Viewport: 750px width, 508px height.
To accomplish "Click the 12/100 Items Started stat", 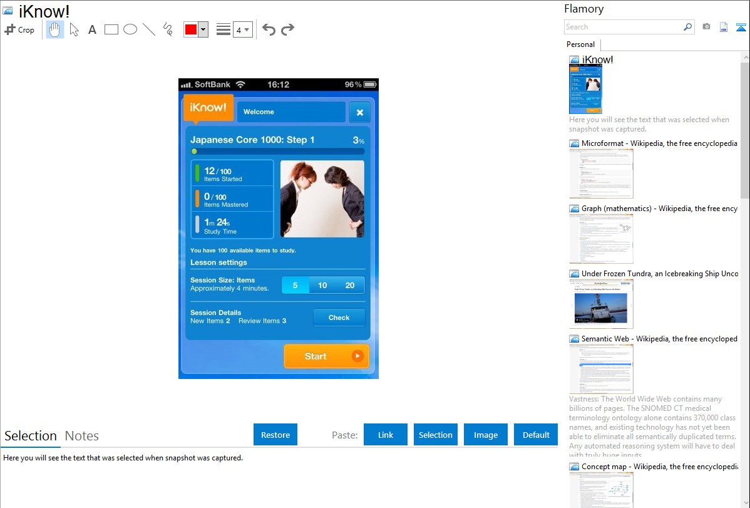I will coord(233,174).
